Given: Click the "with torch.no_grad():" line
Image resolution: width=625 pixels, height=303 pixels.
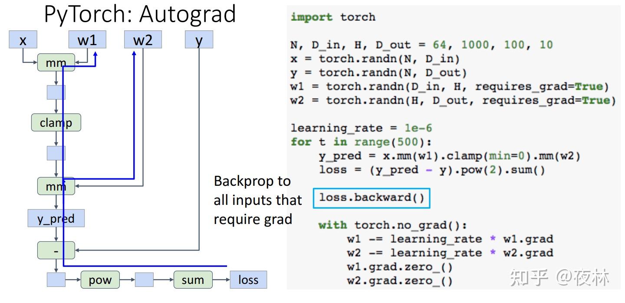Looking at the screenshot, I should click(393, 225).
